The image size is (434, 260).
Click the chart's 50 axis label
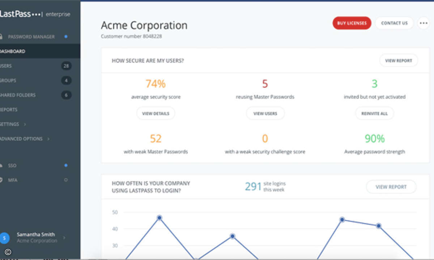click(115, 212)
